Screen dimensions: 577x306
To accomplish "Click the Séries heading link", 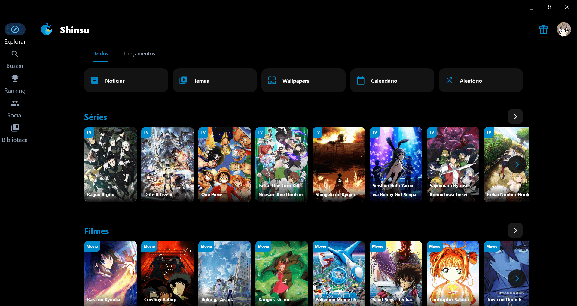I will click(x=96, y=117).
